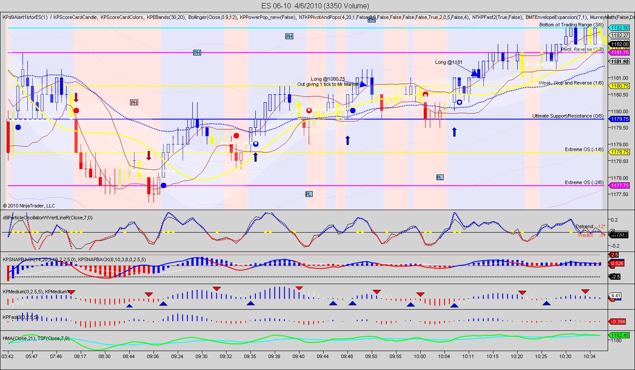Click blue triangle beside Out giving 1 tick note
The image size is (635, 370).
363,85
